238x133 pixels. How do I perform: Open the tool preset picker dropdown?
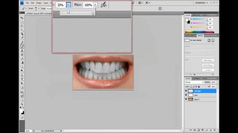click(26, 8)
